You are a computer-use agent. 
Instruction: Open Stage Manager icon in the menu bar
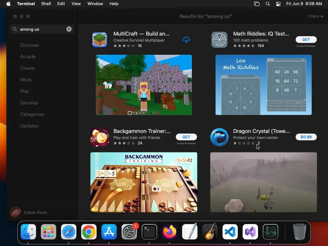257,4
